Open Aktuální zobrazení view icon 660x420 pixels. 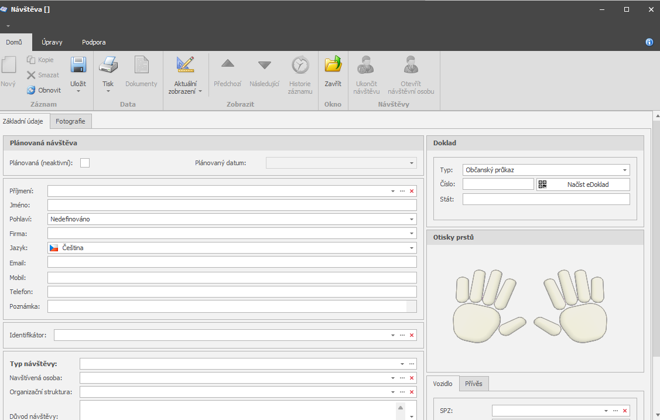(x=185, y=65)
